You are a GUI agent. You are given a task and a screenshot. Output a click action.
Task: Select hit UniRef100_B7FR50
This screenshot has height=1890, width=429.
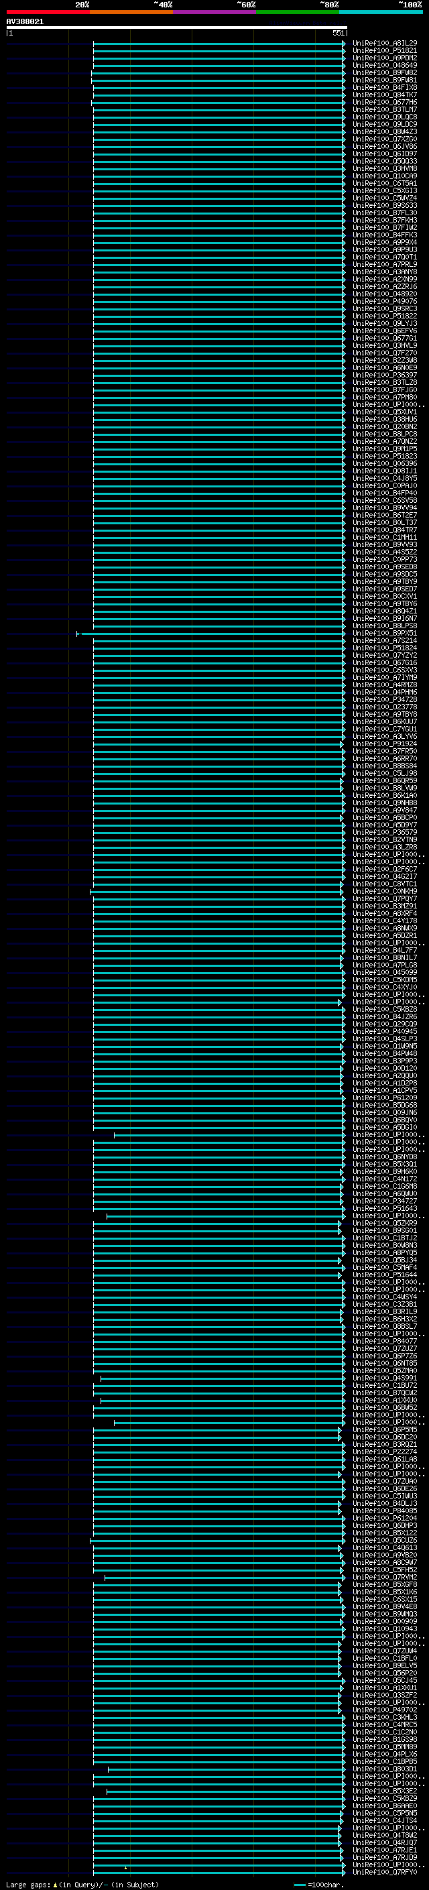(384, 752)
